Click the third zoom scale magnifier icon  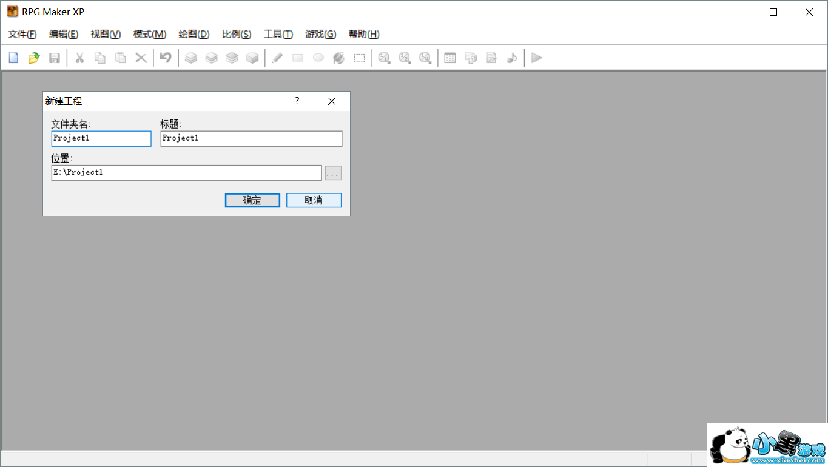[425, 58]
